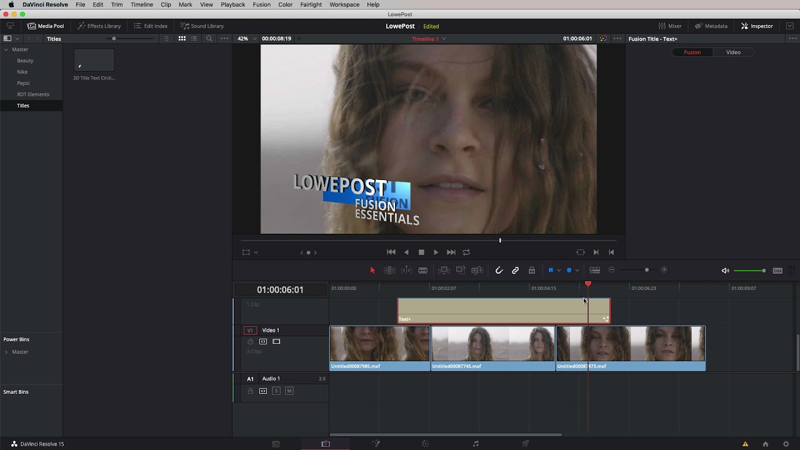800x450 pixels.
Task: Switch media pool to list view
Action: pos(194,39)
